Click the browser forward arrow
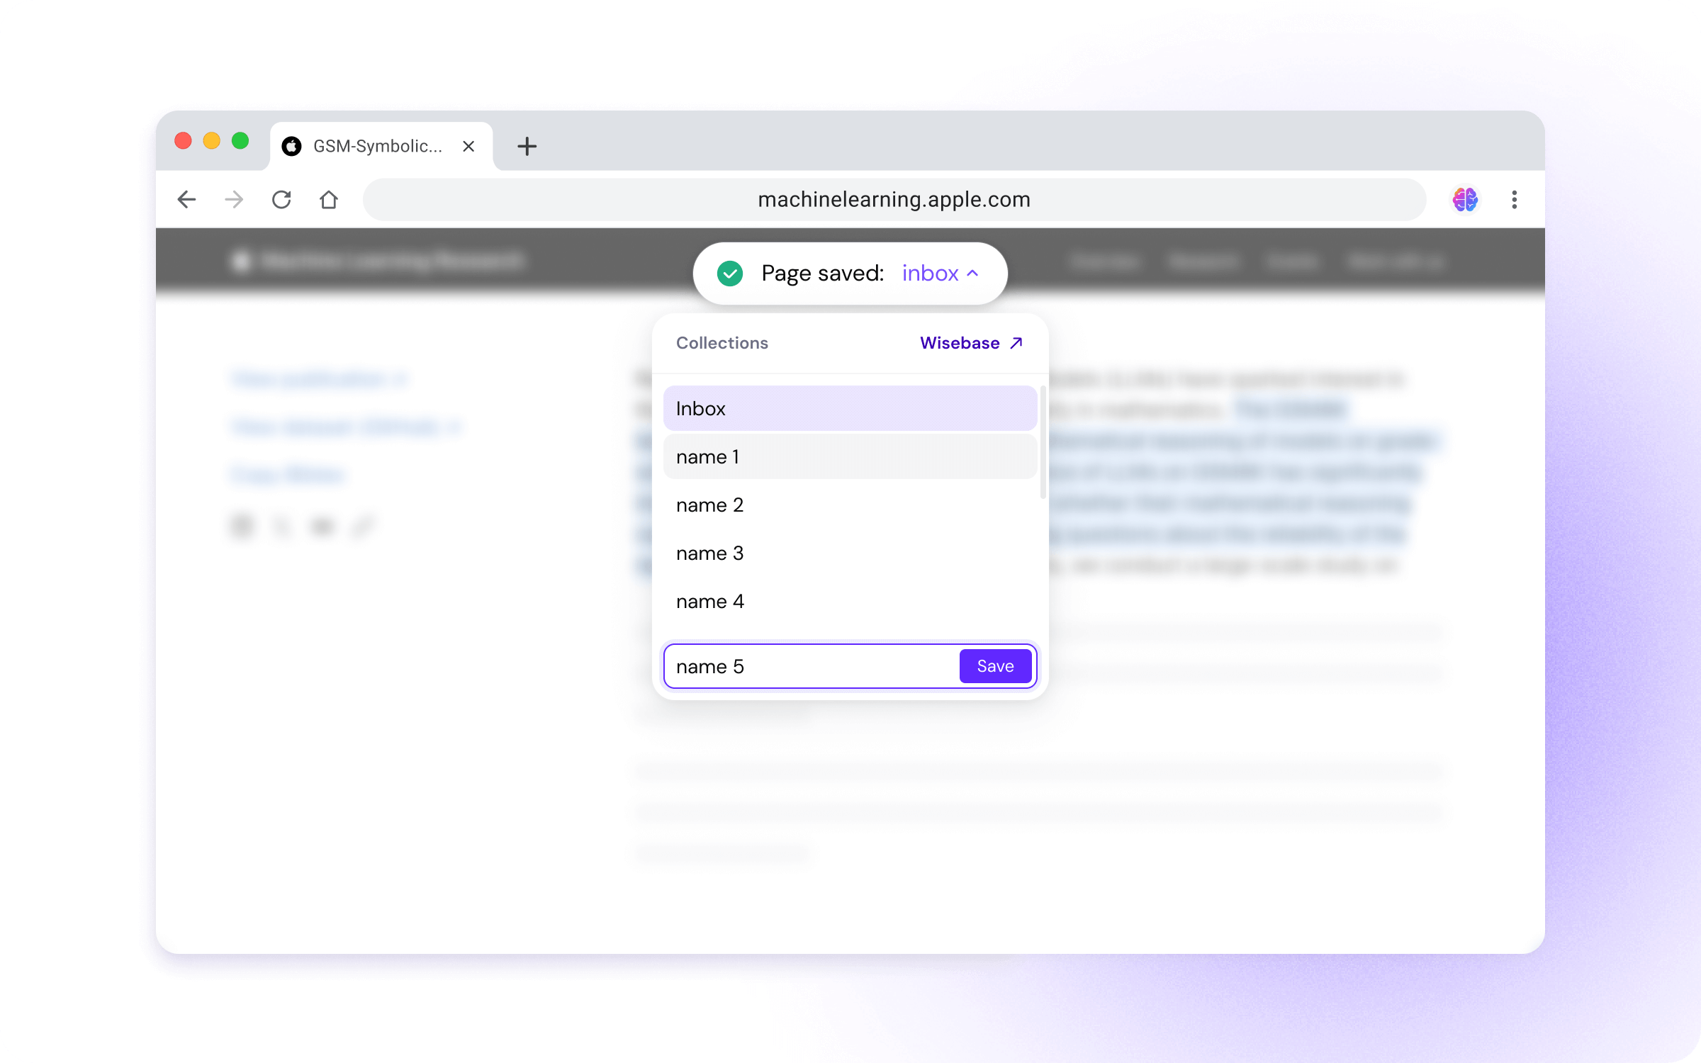This screenshot has width=1701, height=1063. 234,200
